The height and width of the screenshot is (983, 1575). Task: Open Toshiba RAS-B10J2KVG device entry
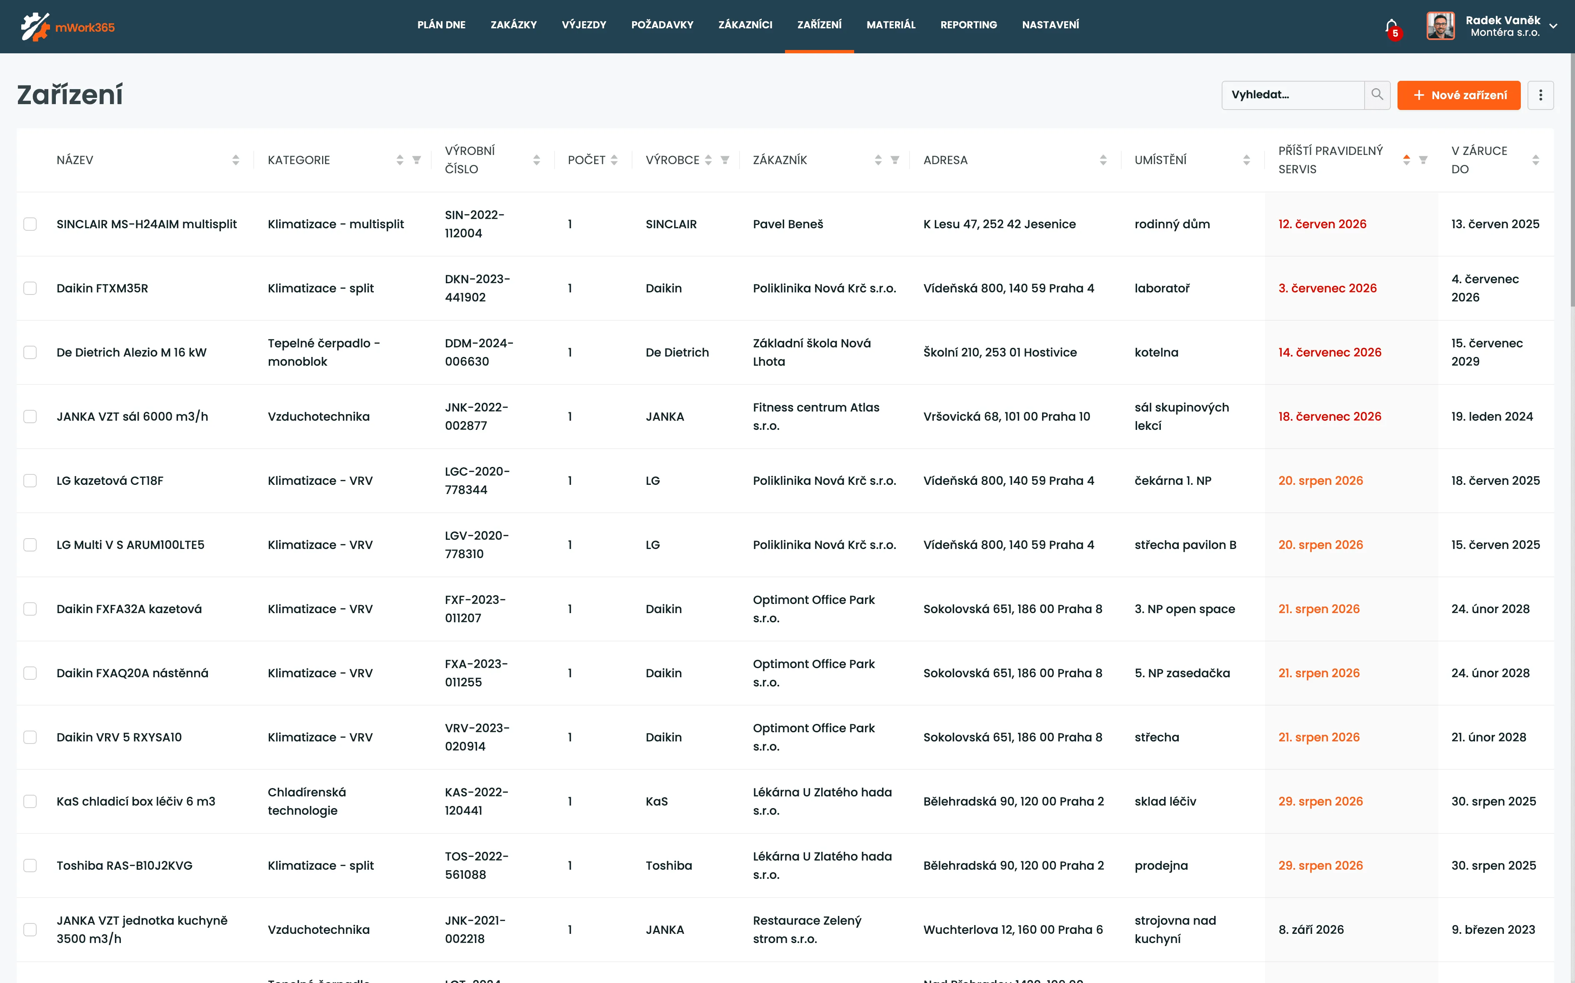(x=124, y=866)
